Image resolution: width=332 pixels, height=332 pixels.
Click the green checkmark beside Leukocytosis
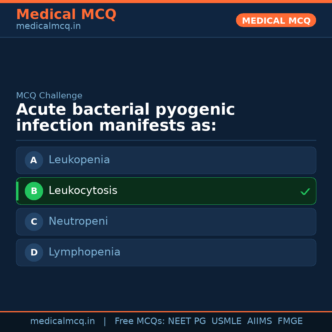305,192
